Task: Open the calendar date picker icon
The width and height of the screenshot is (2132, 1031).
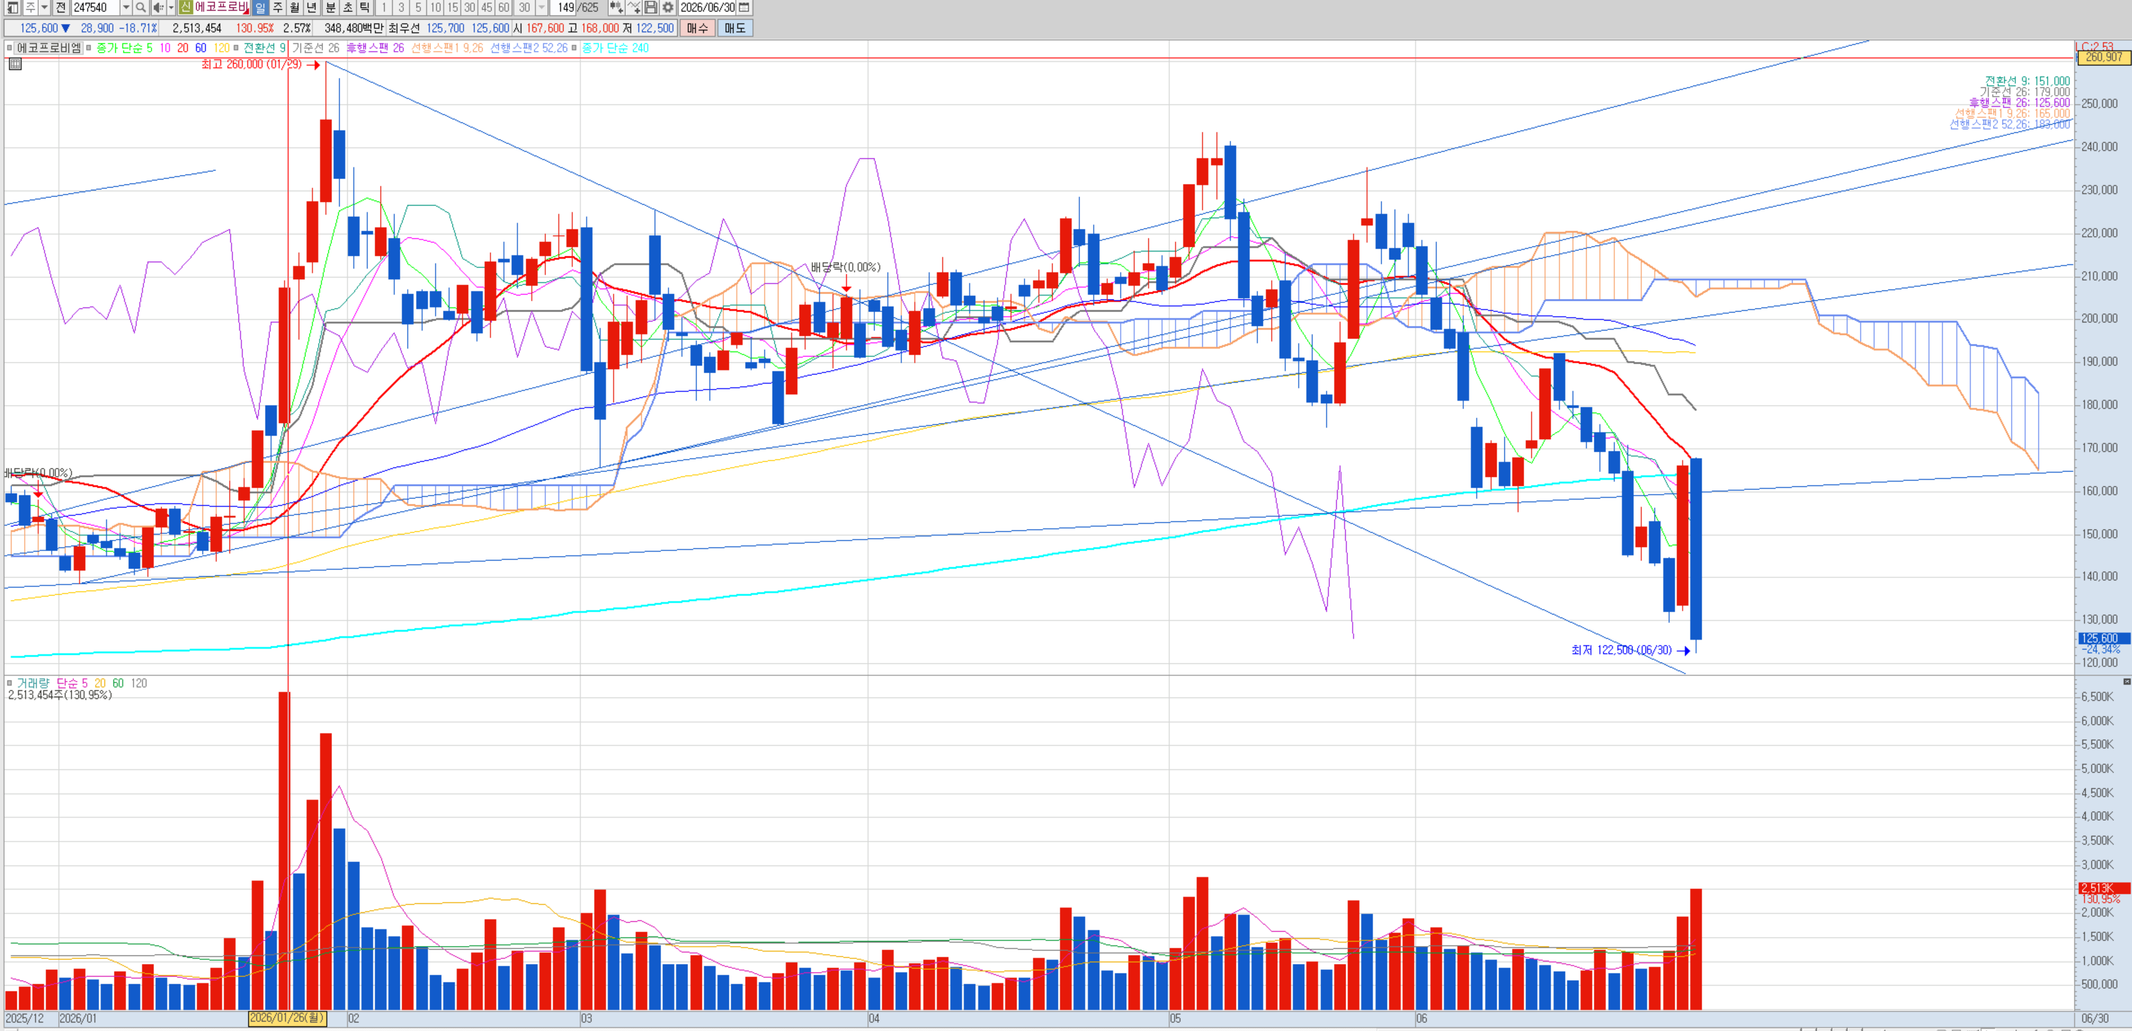Action: pos(744,7)
